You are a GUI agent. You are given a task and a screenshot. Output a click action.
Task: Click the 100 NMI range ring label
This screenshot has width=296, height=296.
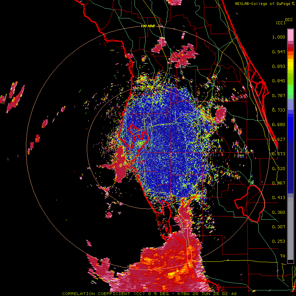coord(148,26)
